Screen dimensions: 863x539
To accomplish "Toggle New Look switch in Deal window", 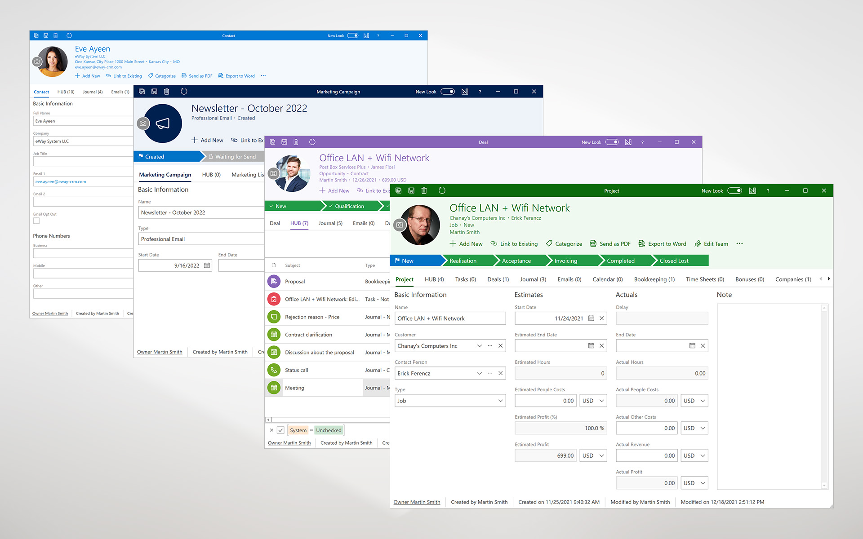I will coord(612,142).
